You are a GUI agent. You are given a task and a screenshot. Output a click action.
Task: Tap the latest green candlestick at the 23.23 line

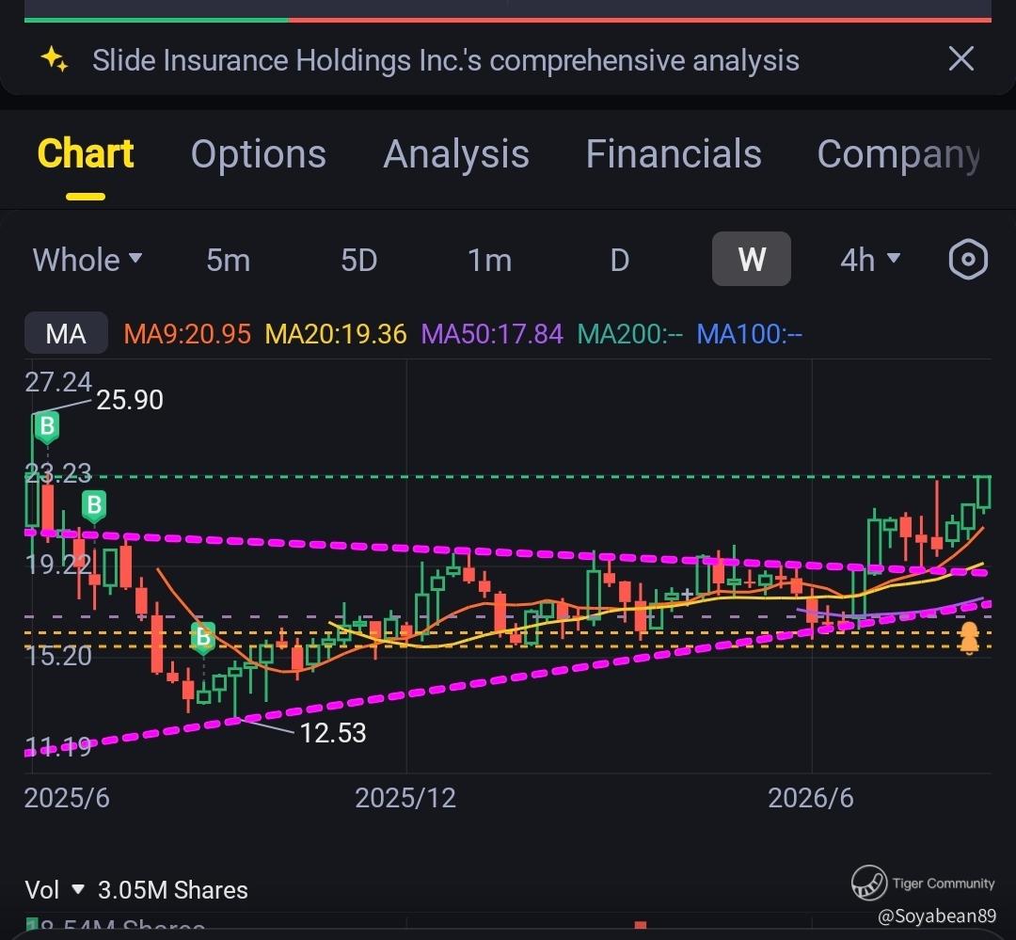click(984, 493)
